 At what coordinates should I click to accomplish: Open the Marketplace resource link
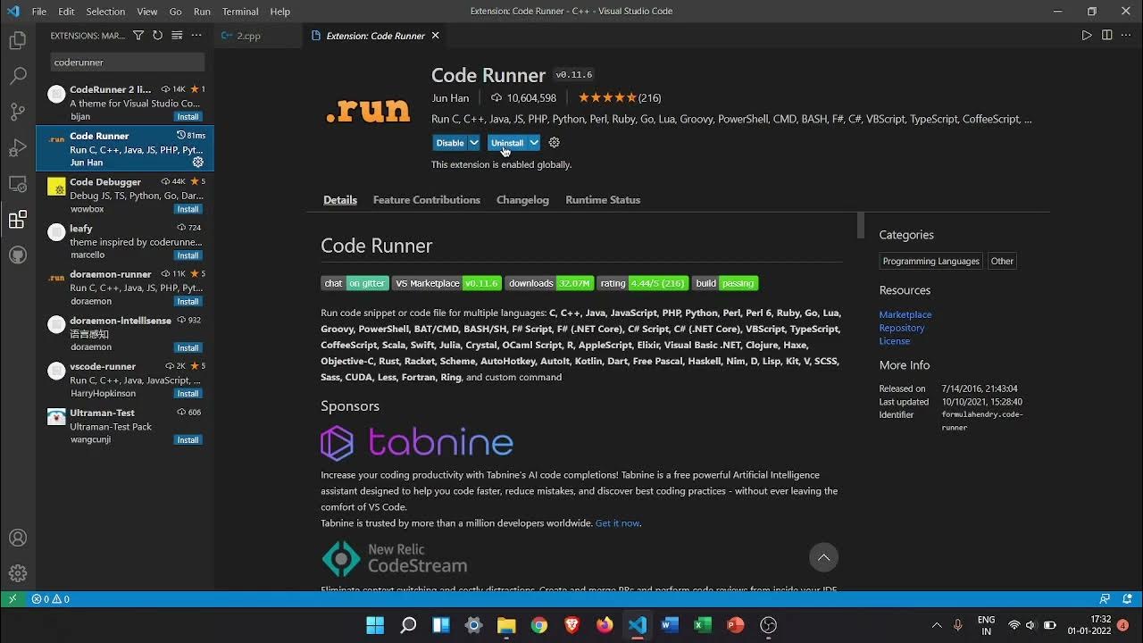pyautogui.click(x=905, y=314)
